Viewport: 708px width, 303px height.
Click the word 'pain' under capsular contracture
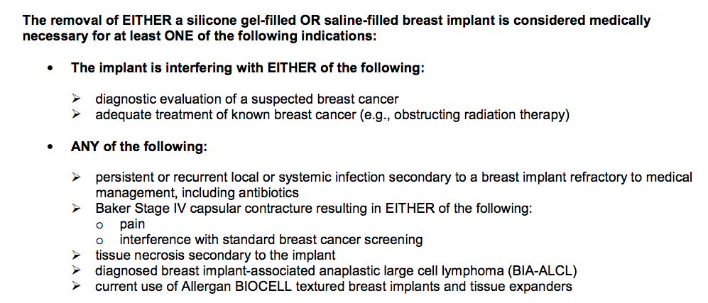pyautogui.click(x=132, y=224)
